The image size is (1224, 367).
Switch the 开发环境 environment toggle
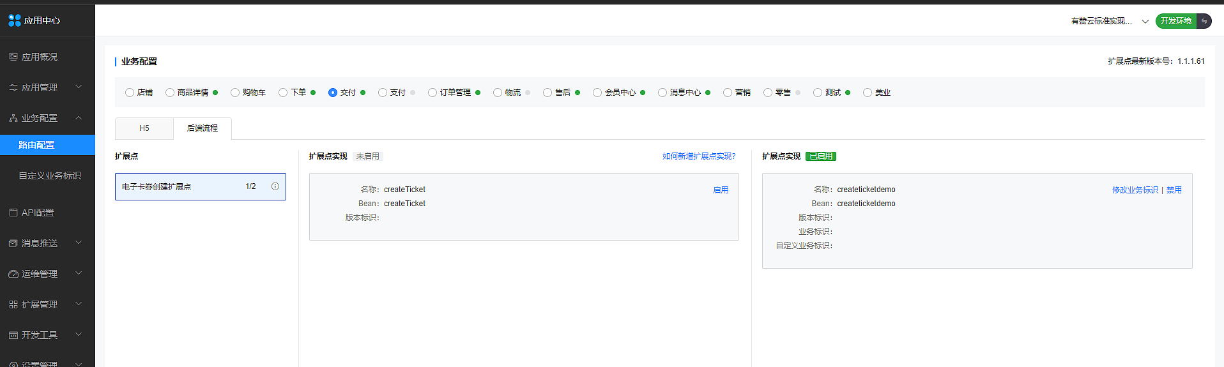[x=1204, y=21]
